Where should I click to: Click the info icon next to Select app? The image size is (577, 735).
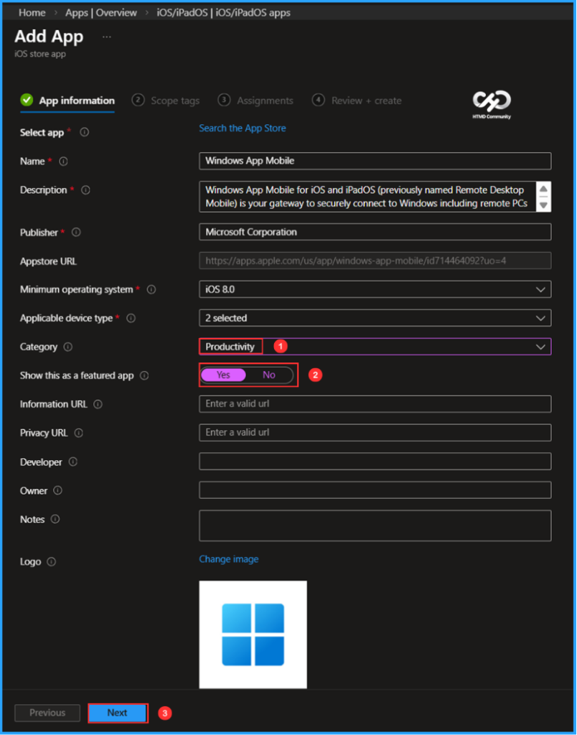[x=83, y=132]
